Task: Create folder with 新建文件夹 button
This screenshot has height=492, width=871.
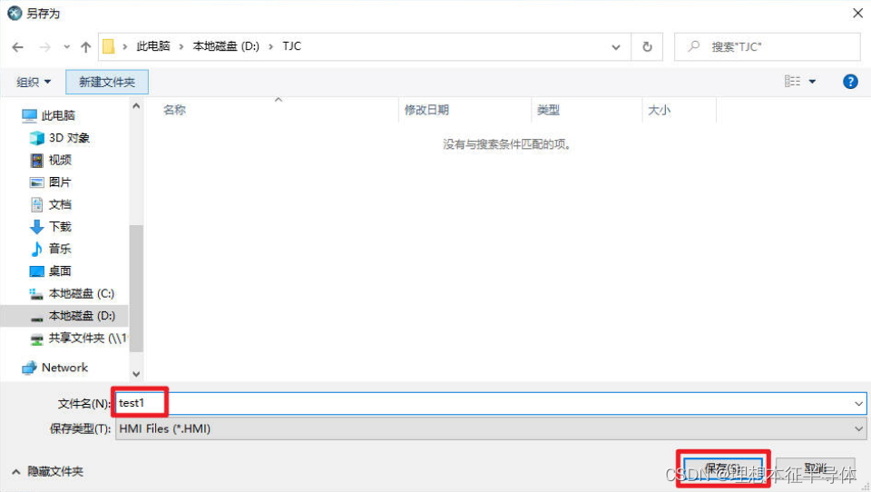Action: point(107,83)
